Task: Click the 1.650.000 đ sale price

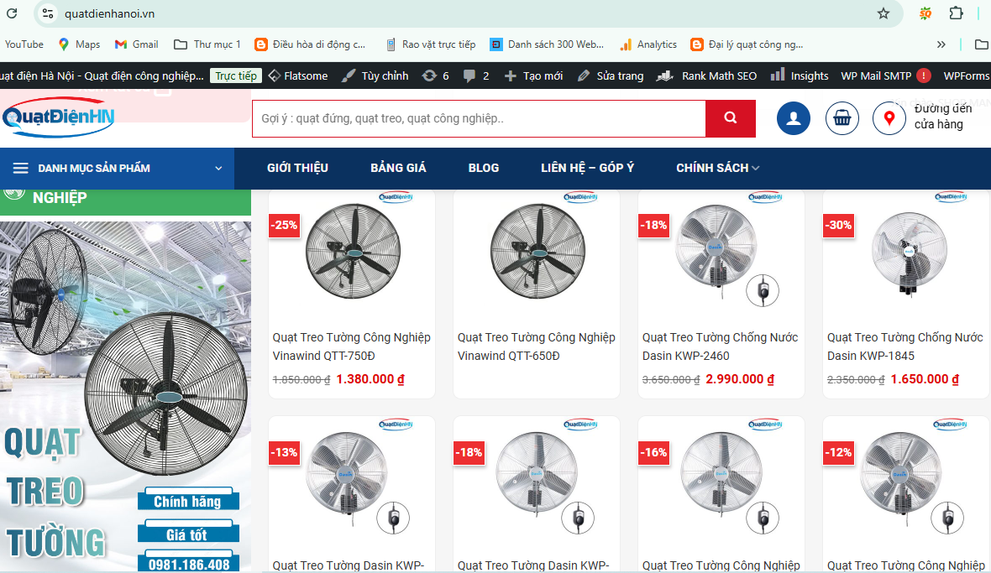Action: point(925,379)
